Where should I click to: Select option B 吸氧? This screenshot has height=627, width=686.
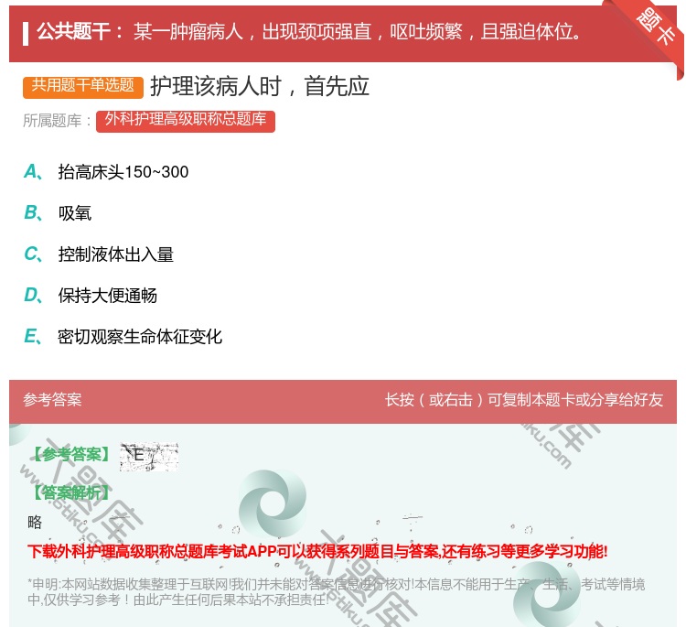58,213
